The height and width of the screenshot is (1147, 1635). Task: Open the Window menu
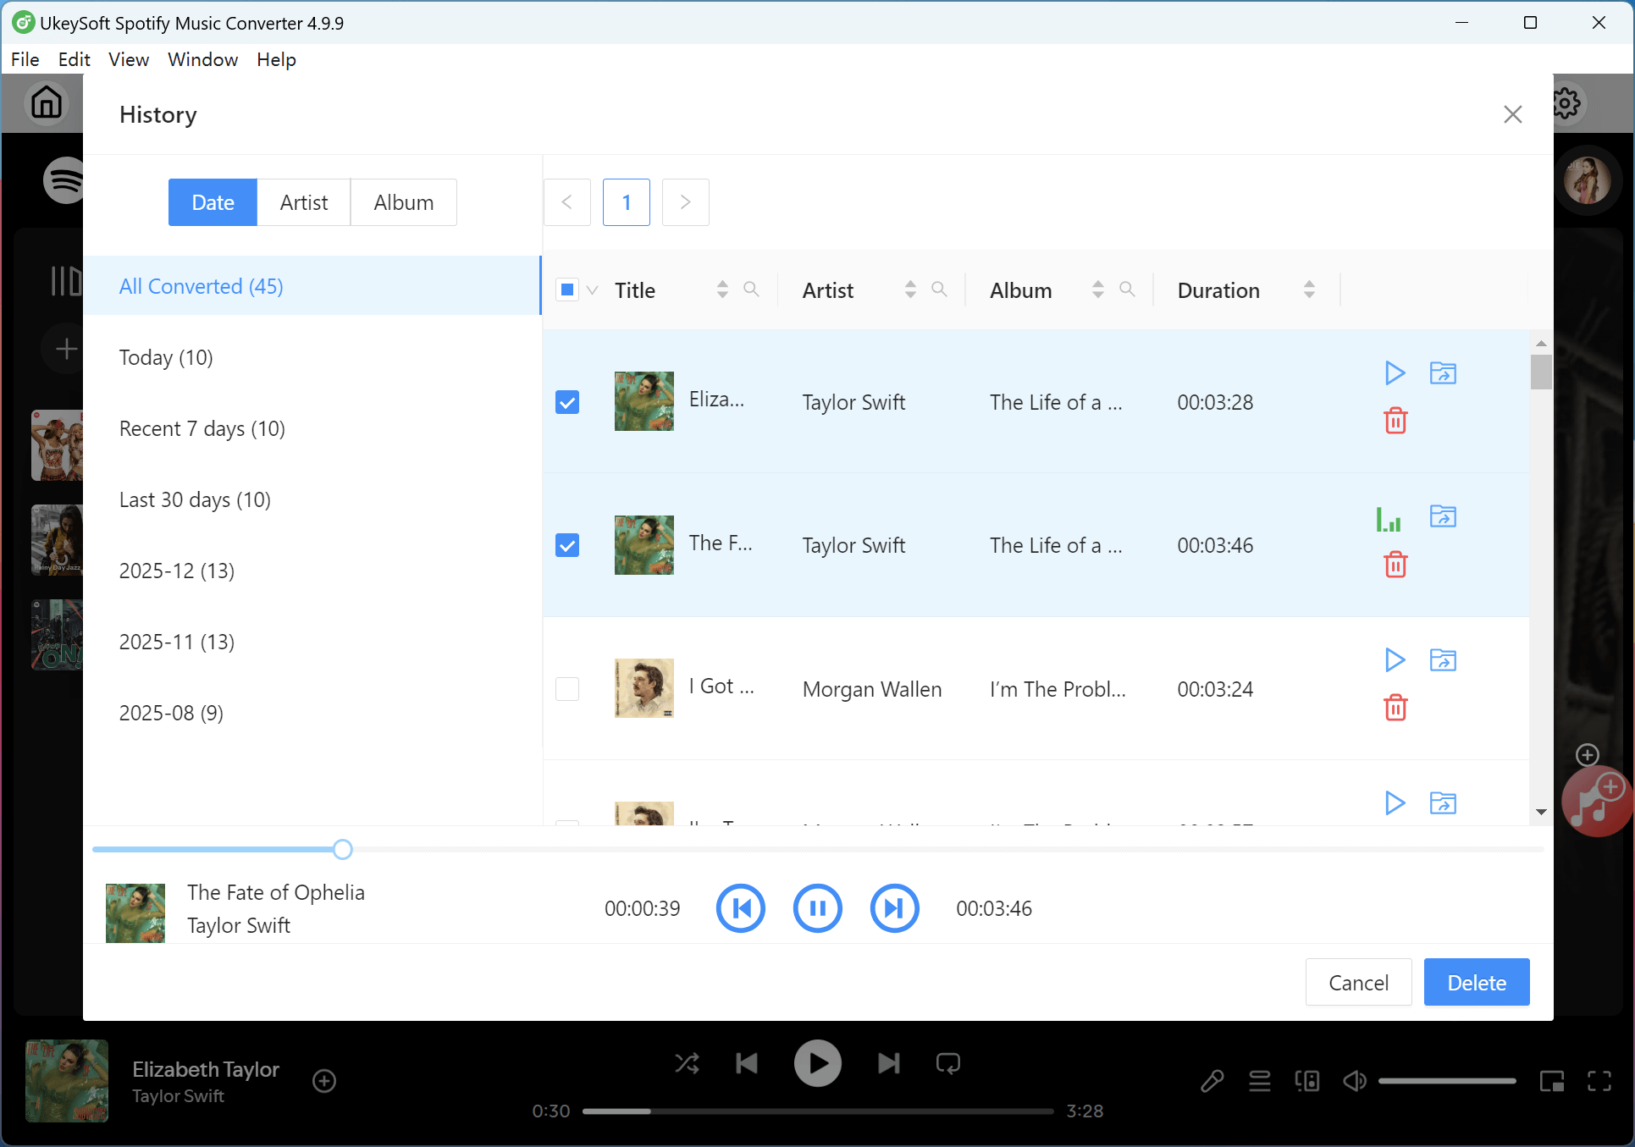coord(202,59)
